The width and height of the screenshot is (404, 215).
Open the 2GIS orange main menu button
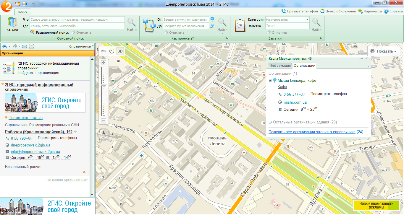pyautogui.click(x=7, y=6)
